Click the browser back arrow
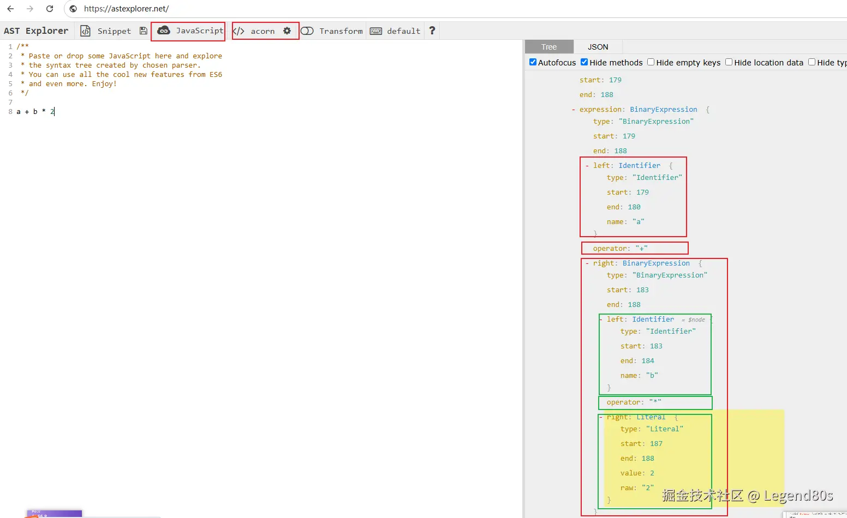This screenshot has width=847, height=518. point(10,9)
